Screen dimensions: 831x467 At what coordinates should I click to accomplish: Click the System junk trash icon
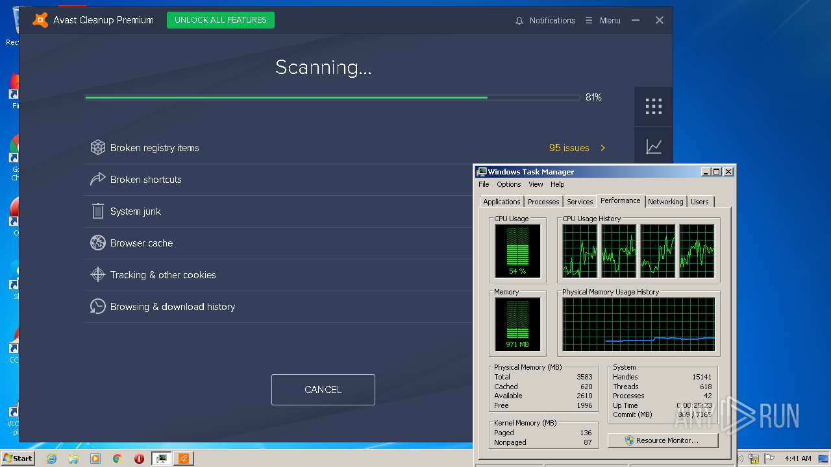click(x=98, y=211)
